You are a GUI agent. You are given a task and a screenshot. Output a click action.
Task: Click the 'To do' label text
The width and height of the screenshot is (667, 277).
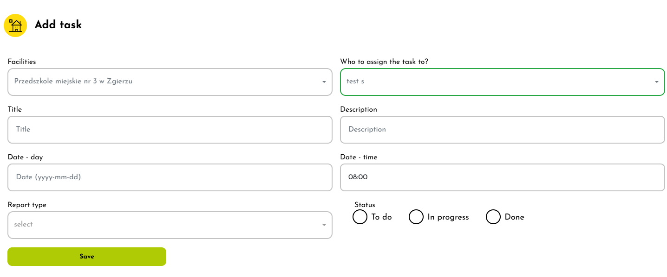(381, 217)
